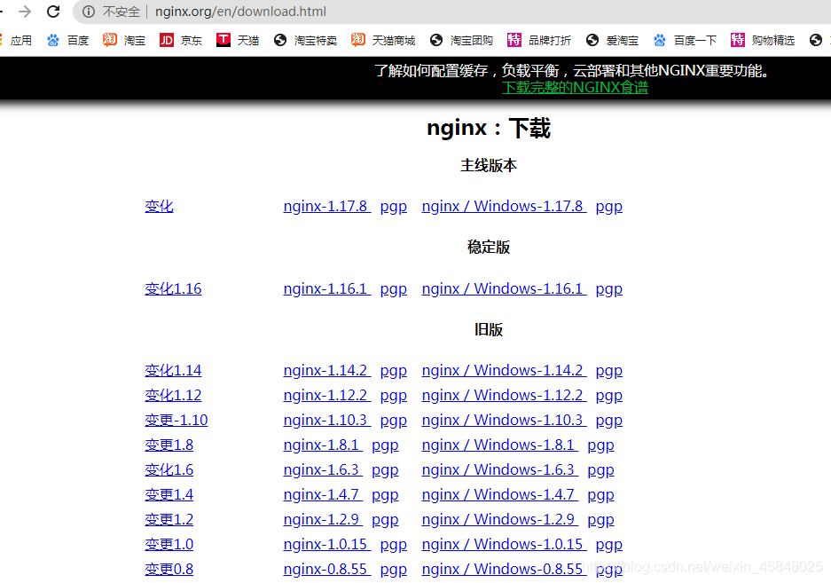This screenshot has width=831, height=583.
Task: Open the 百度 bookmark
Action: [67, 40]
